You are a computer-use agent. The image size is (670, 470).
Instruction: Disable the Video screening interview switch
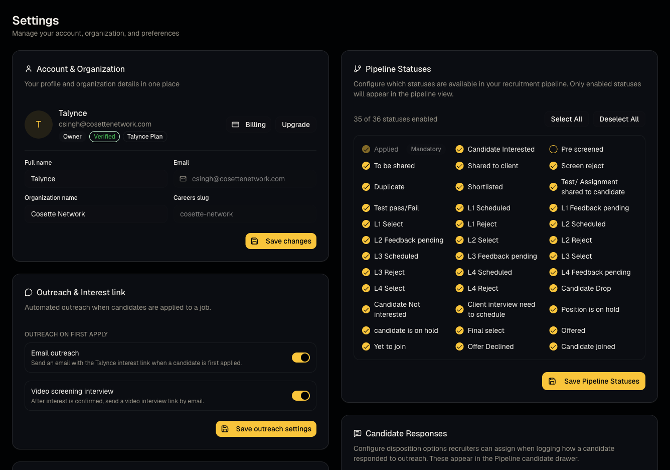tap(301, 396)
